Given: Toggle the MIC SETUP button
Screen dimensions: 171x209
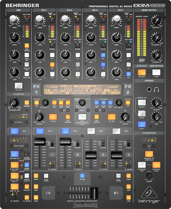Looking at the screenshot, I should click(27, 46).
